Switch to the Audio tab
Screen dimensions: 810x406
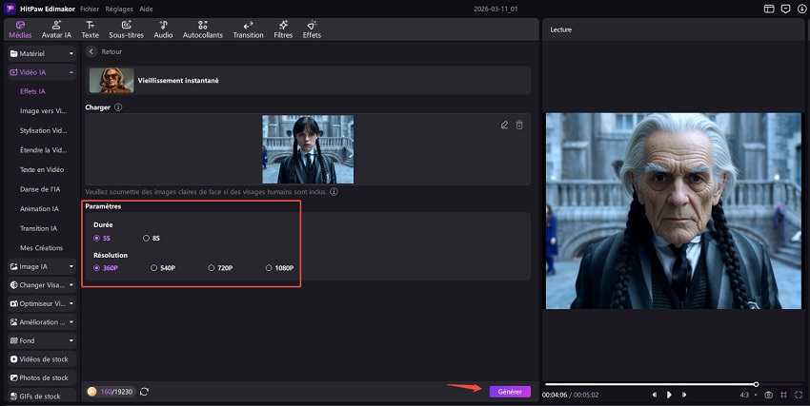point(163,29)
